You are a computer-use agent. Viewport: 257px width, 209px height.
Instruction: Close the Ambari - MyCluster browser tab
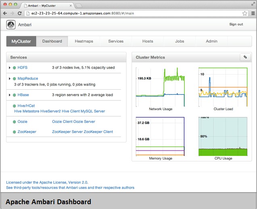point(71,6)
